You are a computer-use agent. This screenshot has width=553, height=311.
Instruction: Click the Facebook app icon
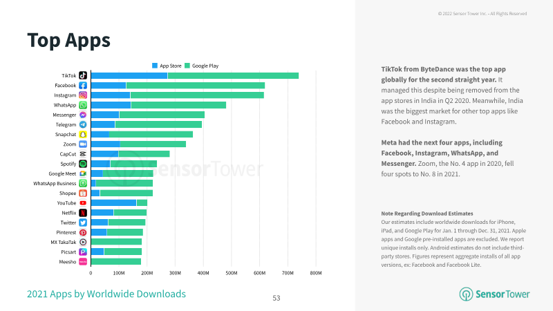83,85
